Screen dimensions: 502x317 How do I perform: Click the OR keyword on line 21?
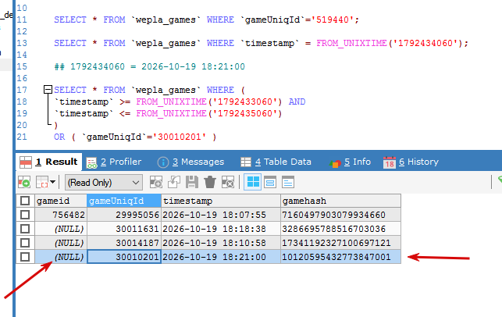point(59,137)
